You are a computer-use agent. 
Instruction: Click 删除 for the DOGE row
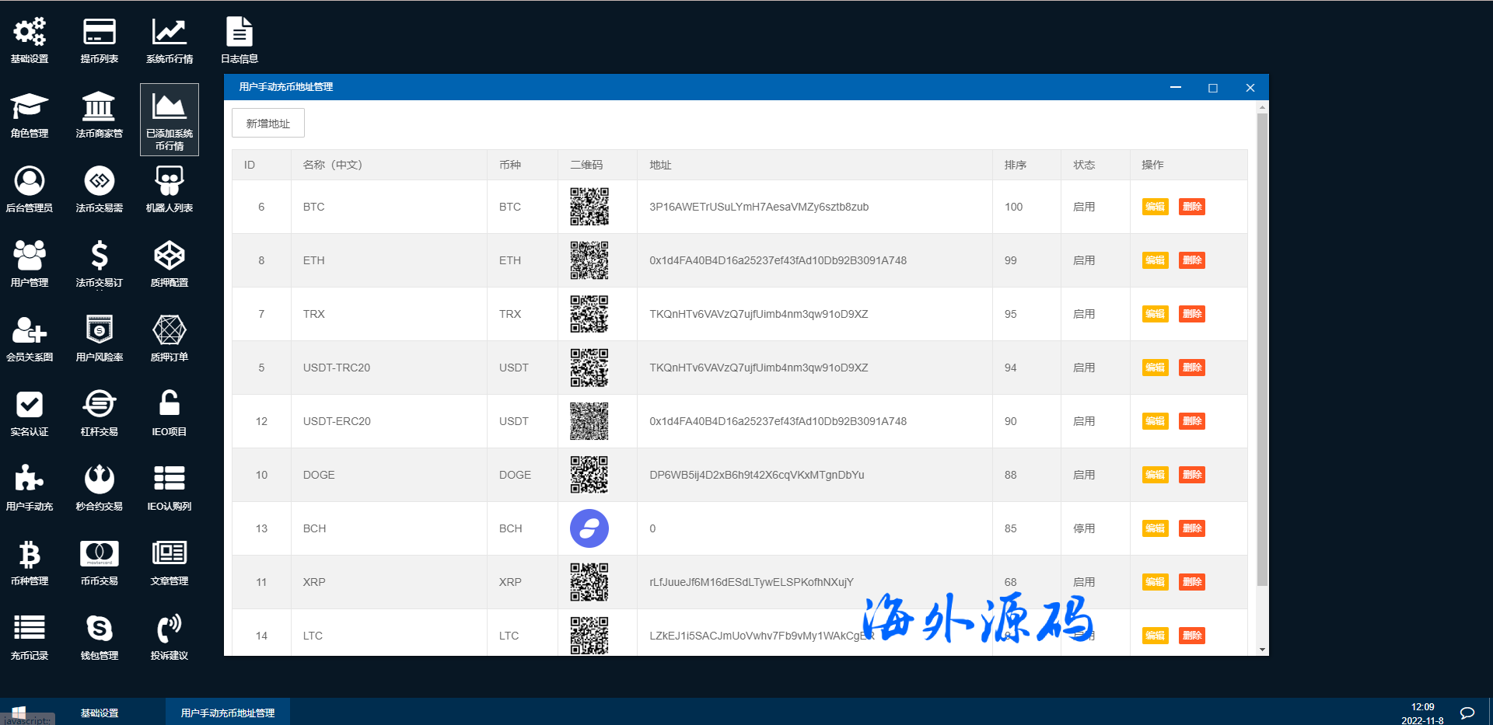point(1191,475)
